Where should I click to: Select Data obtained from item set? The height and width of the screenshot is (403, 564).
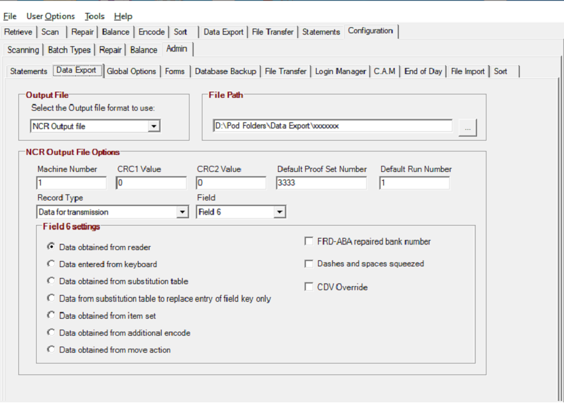[51, 315]
